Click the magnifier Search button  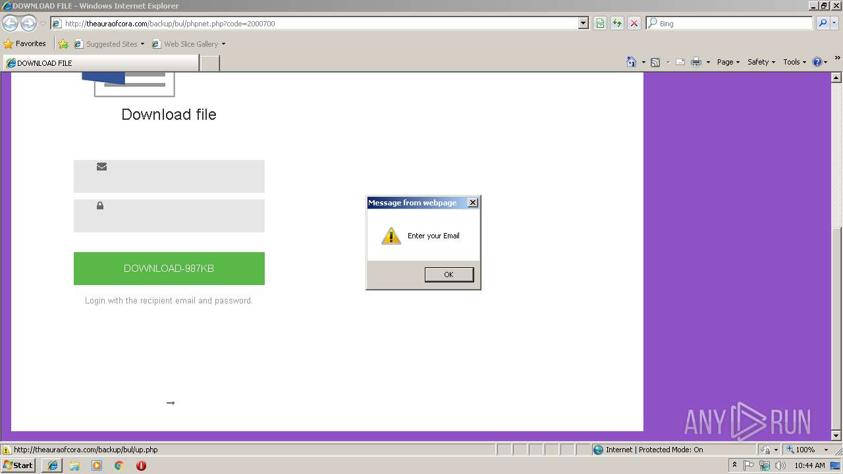tap(823, 24)
